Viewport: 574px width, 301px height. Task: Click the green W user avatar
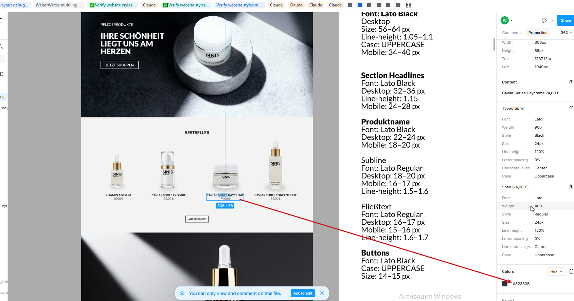pyautogui.click(x=504, y=20)
